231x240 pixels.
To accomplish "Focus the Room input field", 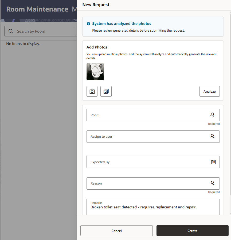I will pos(153,115).
